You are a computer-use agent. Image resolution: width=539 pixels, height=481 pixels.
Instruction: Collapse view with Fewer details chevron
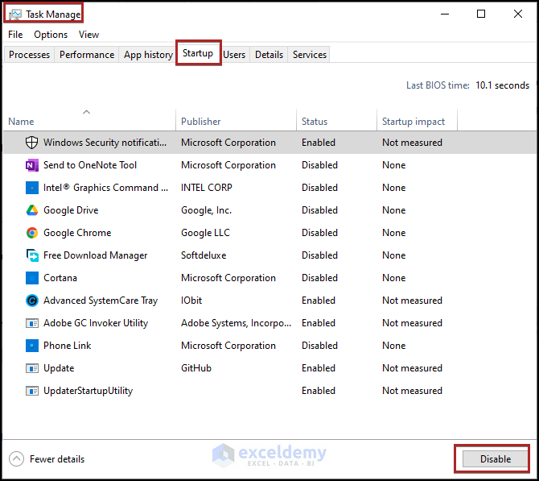pyautogui.click(x=17, y=459)
